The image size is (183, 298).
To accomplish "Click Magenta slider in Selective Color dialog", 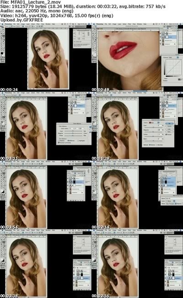I will click(153, 132).
